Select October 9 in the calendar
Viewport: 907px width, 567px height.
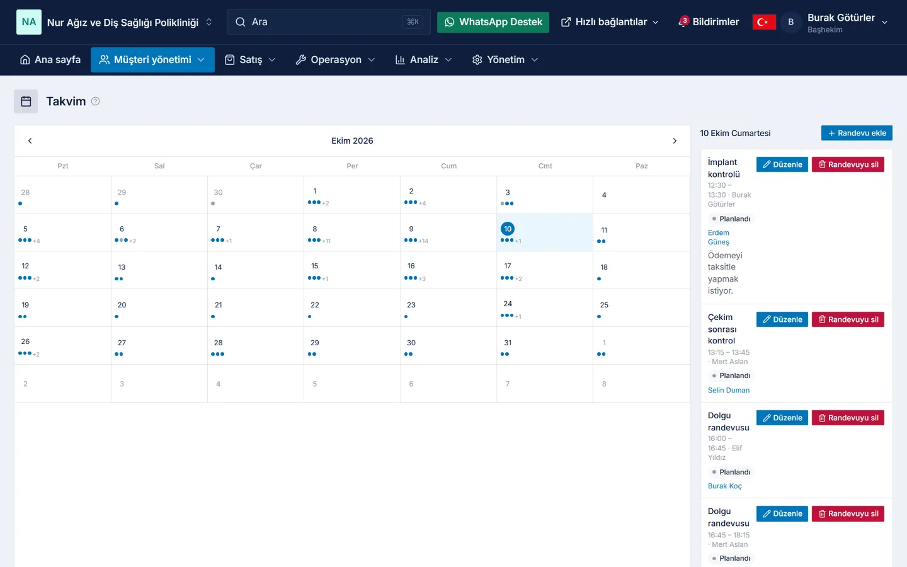tap(448, 232)
